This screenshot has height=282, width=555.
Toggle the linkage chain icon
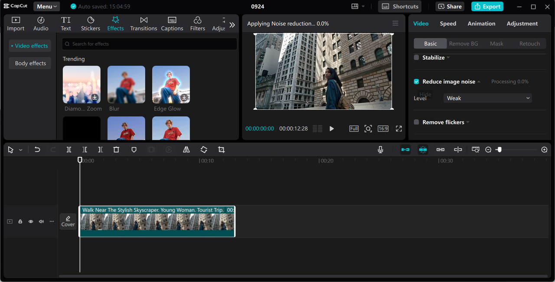[x=441, y=150]
